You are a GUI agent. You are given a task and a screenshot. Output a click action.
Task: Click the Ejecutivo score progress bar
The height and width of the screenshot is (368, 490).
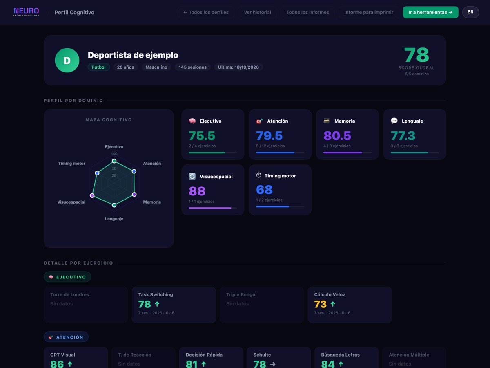pyautogui.click(x=213, y=153)
